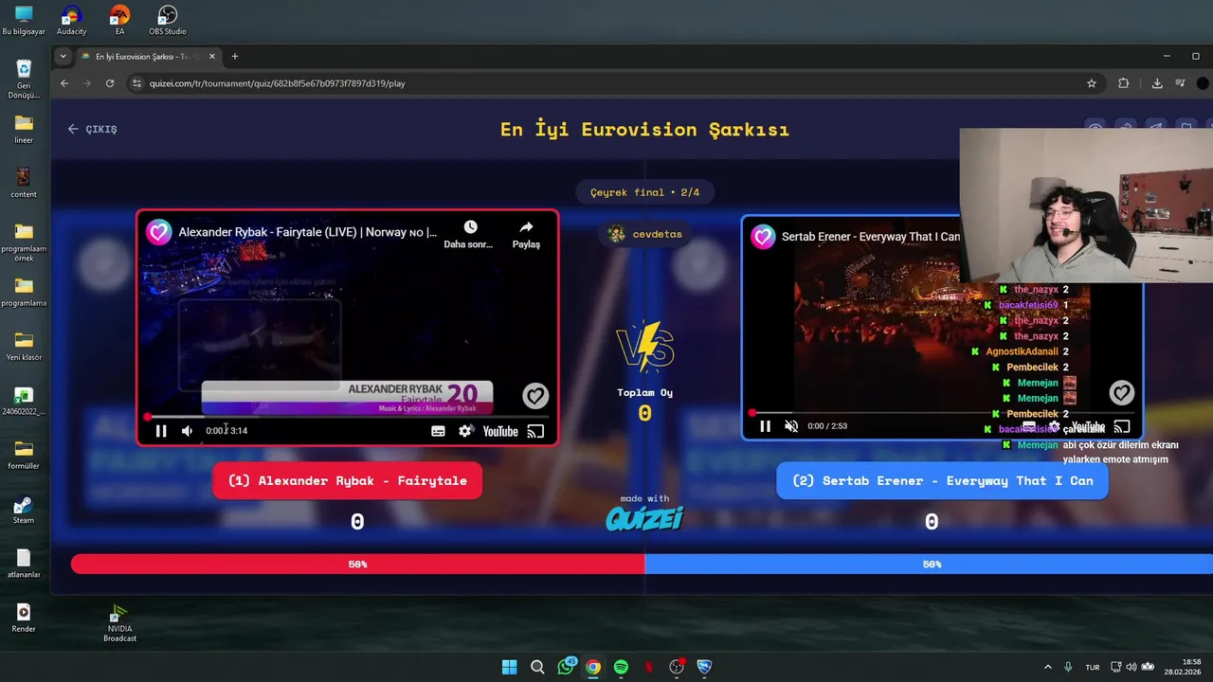Select the Geri Dönüşüm recycle bin icon
Viewport: 1213px width, 682px height.
pyautogui.click(x=24, y=80)
